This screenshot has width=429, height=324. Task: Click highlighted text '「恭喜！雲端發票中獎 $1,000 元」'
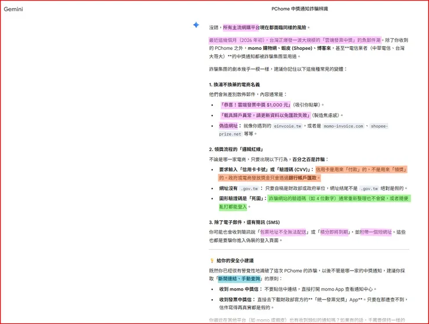point(255,105)
